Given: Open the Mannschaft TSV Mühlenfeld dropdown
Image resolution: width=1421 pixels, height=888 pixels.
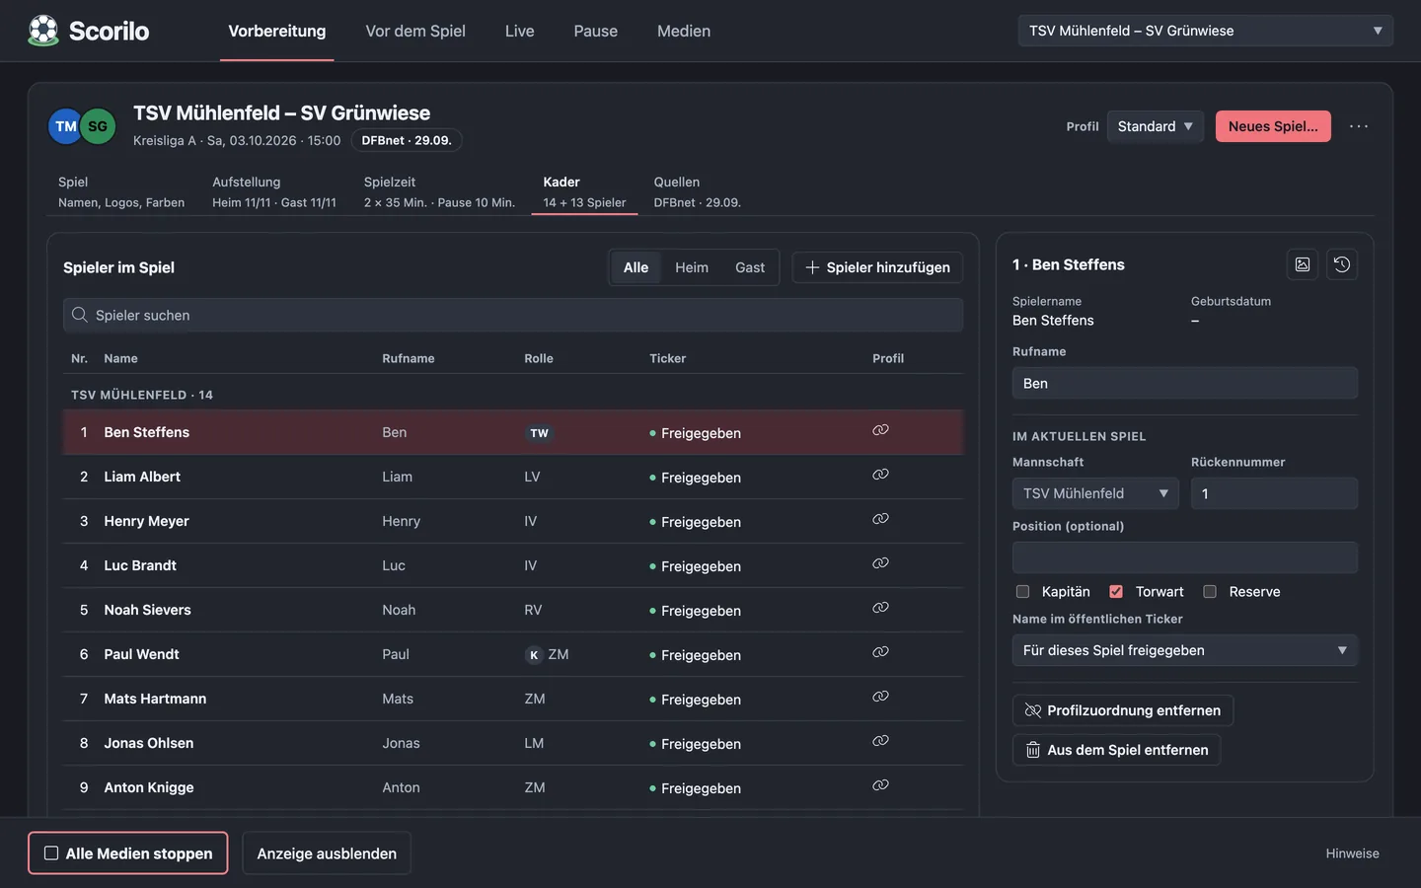Looking at the screenshot, I should (x=1096, y=493).
